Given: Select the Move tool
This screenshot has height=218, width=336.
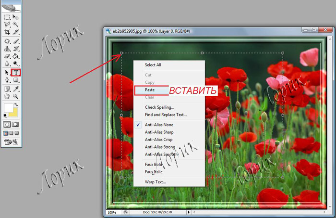Looking at the screenshot, I should click(x=15, y=18).
